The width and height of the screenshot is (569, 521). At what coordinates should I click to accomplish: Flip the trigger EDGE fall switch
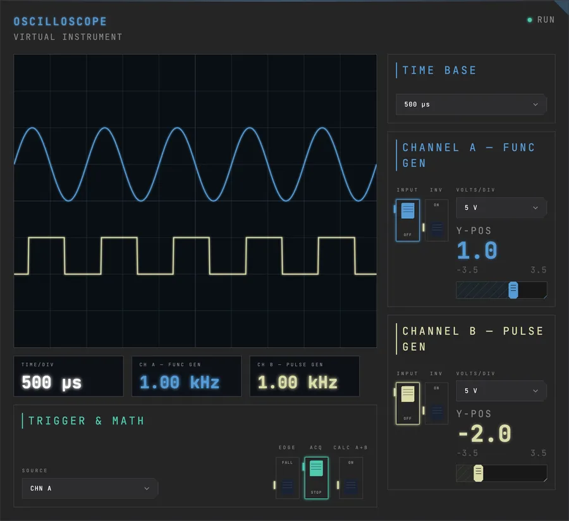(288, 478)
